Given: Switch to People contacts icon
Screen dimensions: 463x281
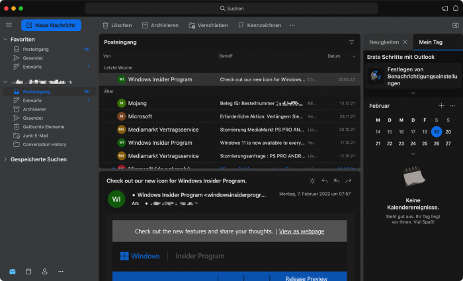Looking at the screenshot, I should (44, 272).
